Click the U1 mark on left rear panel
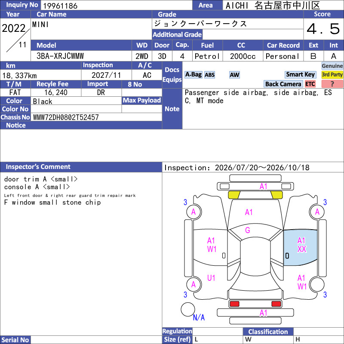 (211, 278)
